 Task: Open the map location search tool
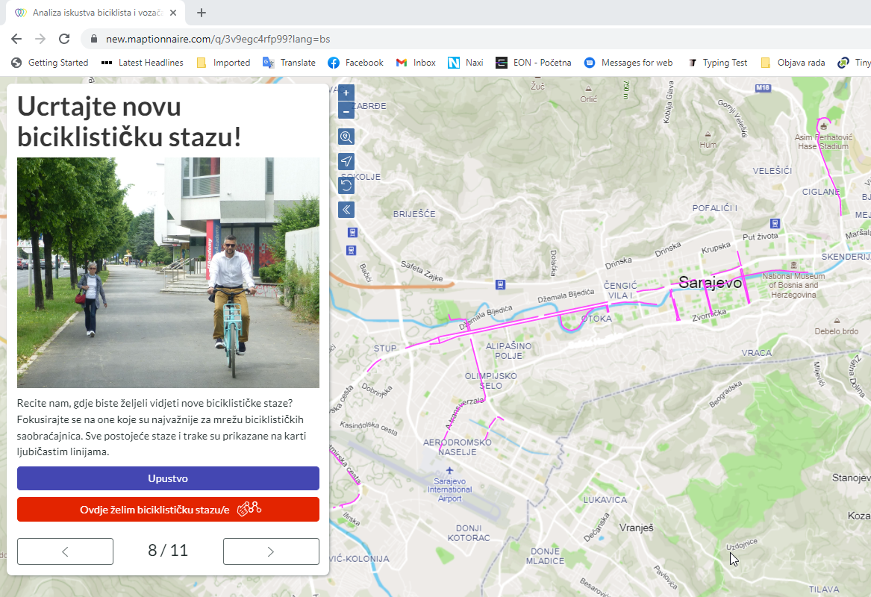coord(346,137)
